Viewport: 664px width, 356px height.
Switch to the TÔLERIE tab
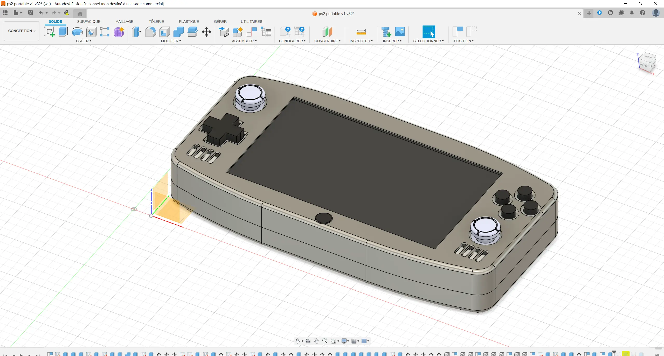156,22
